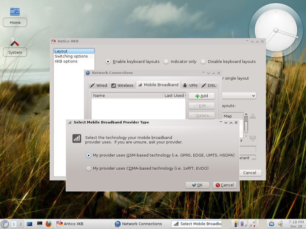Select Switching options in sidebar list
This screenshot has height=229, width=306.
click(x=71, y=56)
